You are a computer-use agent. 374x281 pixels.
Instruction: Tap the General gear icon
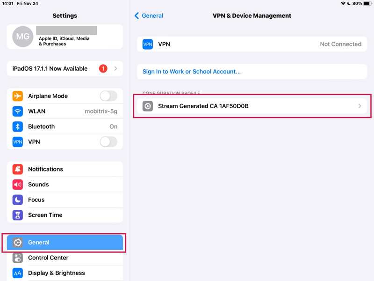point(18,243)
